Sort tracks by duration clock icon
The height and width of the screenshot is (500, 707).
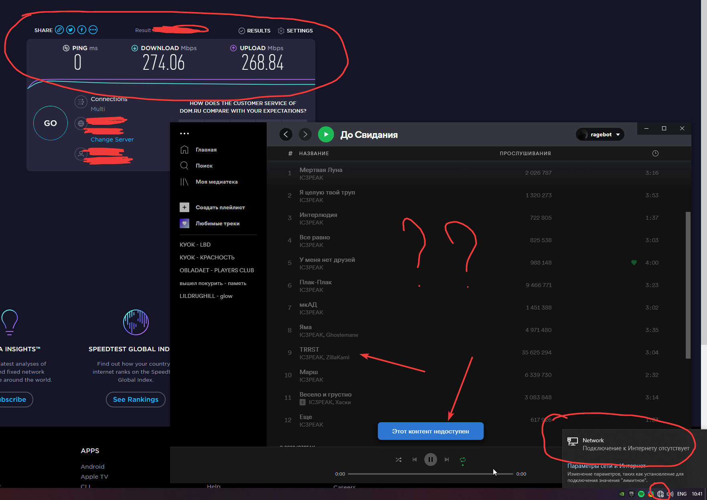655,153
